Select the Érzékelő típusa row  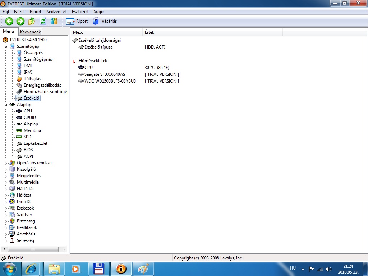[x=219, y=47]
